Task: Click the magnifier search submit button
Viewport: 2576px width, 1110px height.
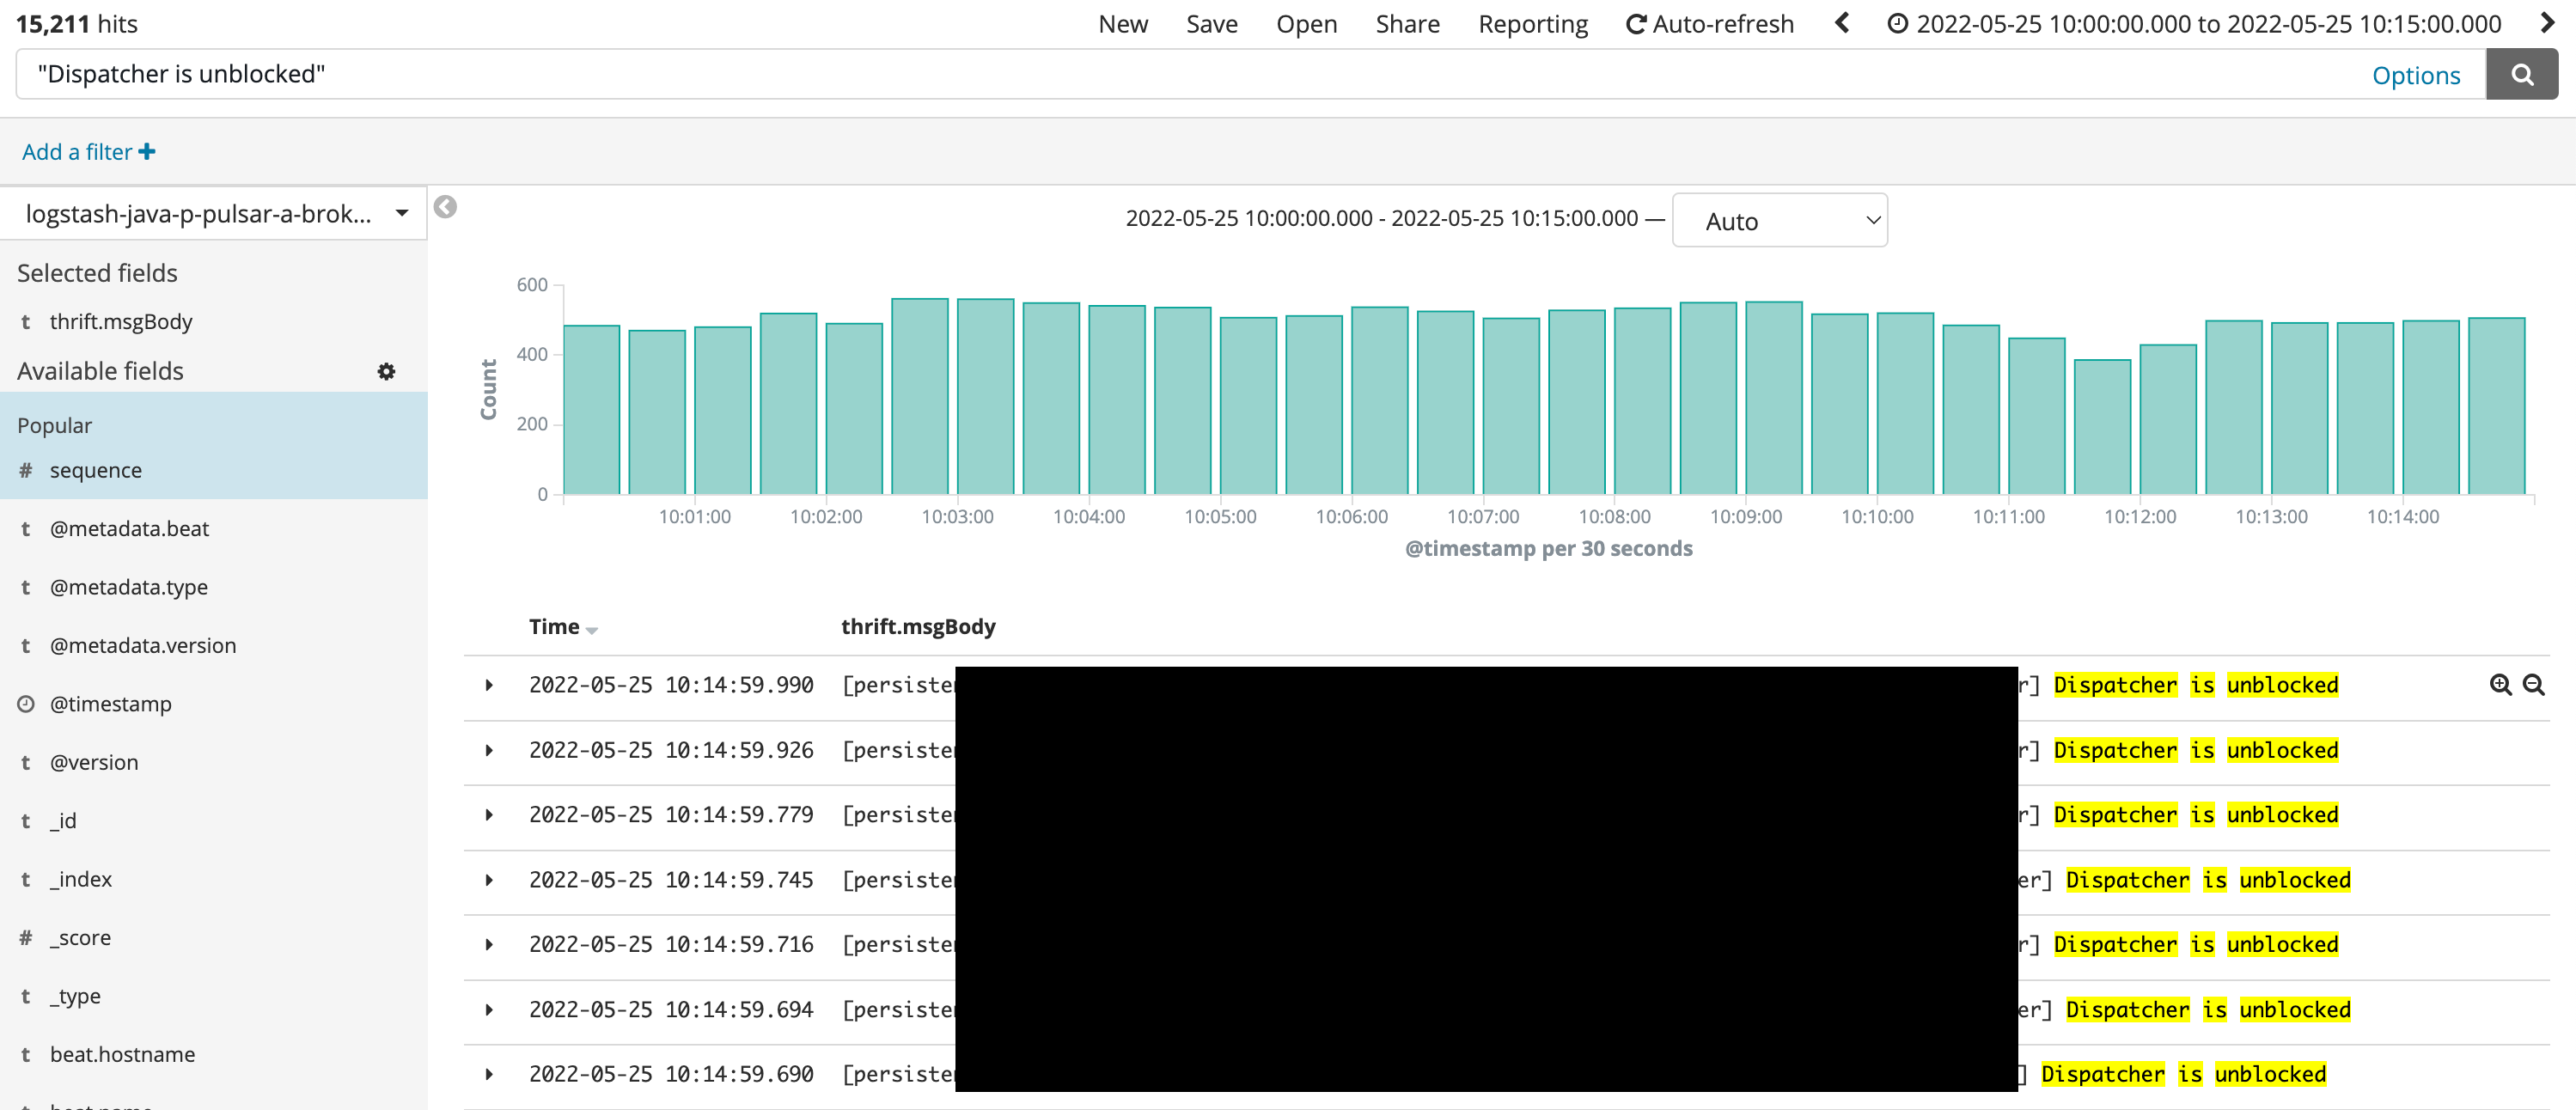Action: click(2521, 75)
